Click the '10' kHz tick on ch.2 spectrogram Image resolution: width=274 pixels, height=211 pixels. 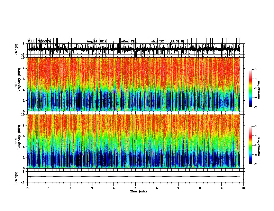tap(23, 114)
